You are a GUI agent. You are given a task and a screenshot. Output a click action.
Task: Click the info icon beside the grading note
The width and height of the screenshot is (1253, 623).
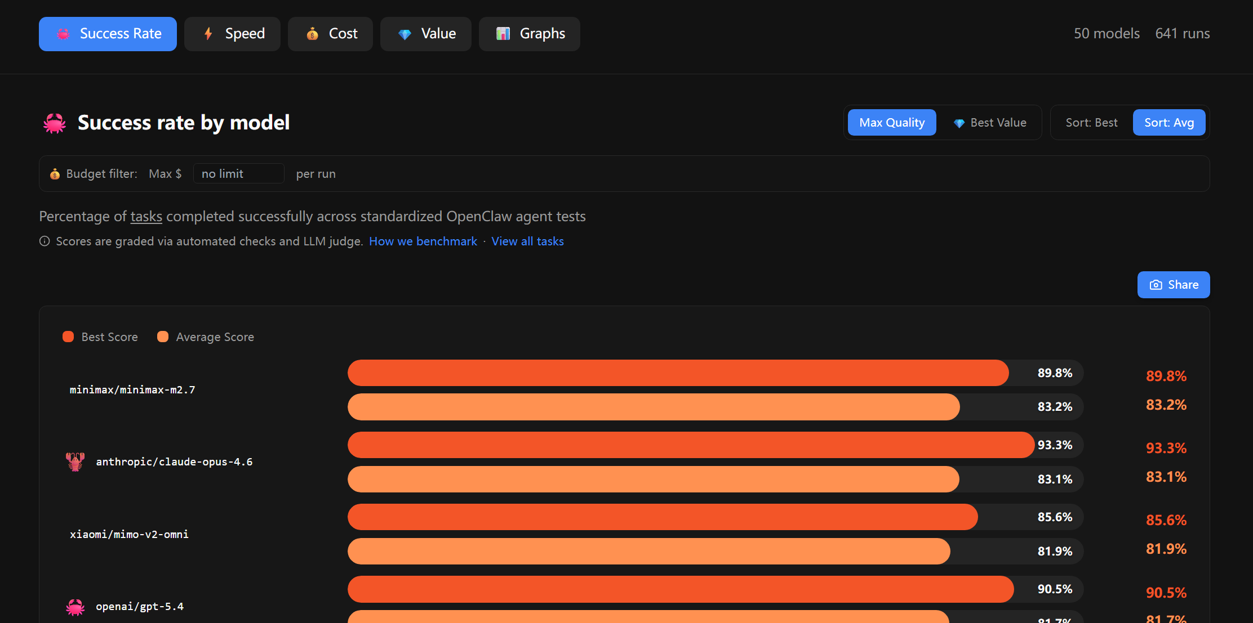coord(45,241)
